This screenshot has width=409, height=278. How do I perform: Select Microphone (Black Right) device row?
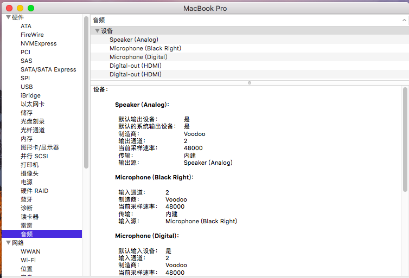pyautogui.click(x=250, y=48)
